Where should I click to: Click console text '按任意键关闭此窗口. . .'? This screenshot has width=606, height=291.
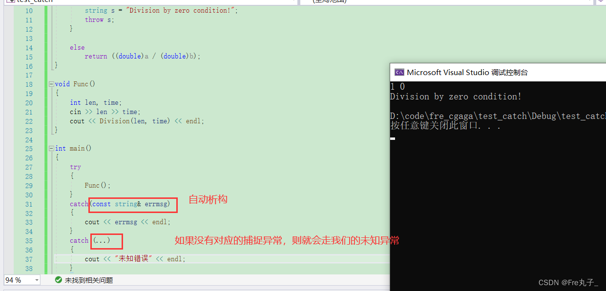click(446, 126)
